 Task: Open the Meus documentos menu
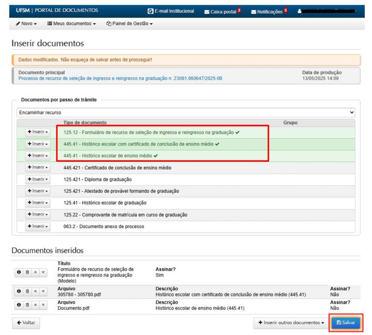pyautogui.click(x=72, y=24)
